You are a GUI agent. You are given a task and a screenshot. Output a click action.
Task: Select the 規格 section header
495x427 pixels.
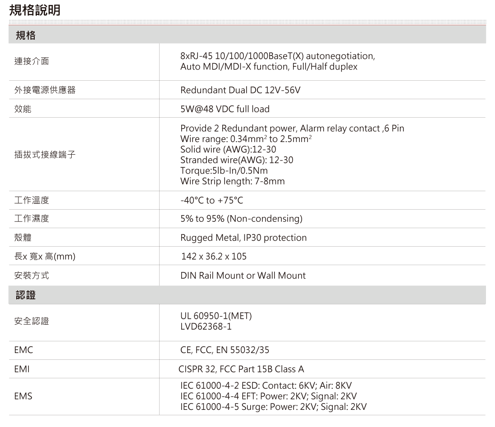pyautogui.click(x=26, y=35)
